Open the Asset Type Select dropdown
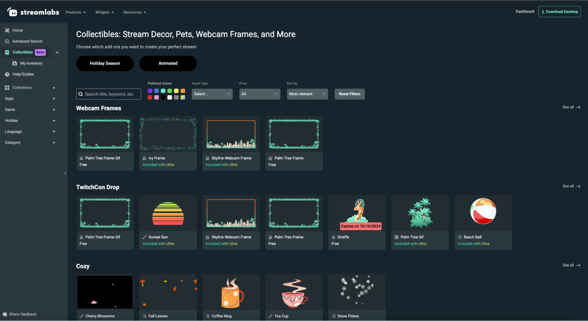The width and height of the screenshot is (588, 321). pos(212,94)
